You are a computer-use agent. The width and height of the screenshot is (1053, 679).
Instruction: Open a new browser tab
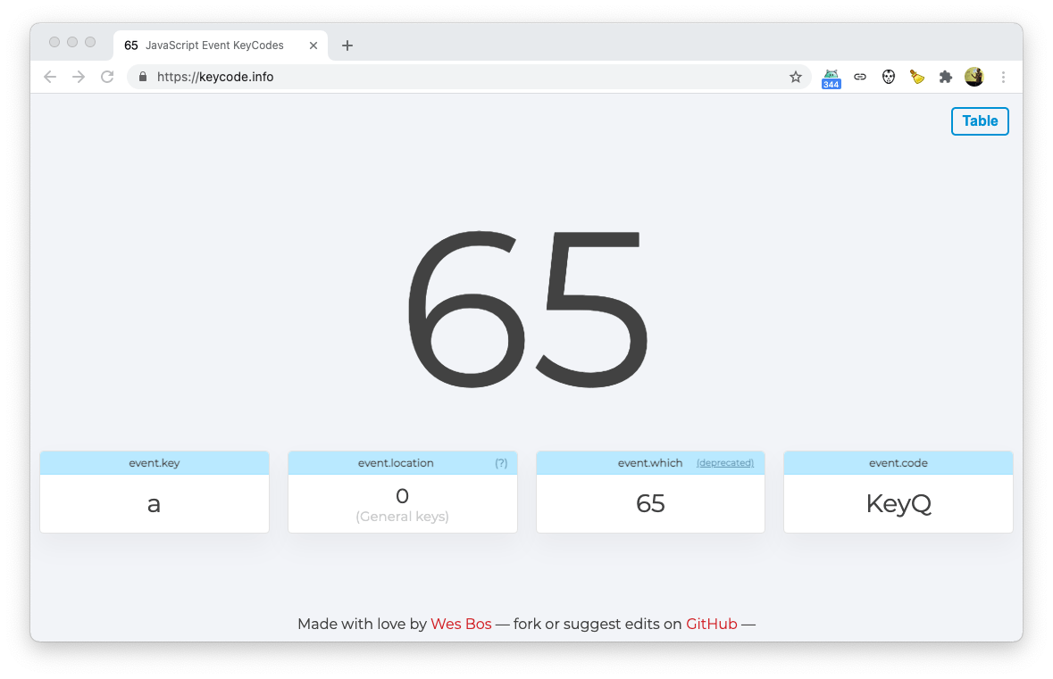click(347, 46)
